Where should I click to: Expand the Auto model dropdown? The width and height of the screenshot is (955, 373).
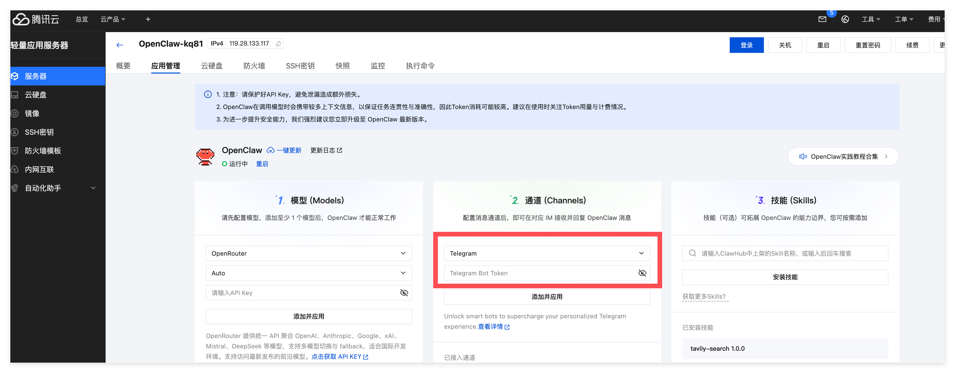point(308,273)
